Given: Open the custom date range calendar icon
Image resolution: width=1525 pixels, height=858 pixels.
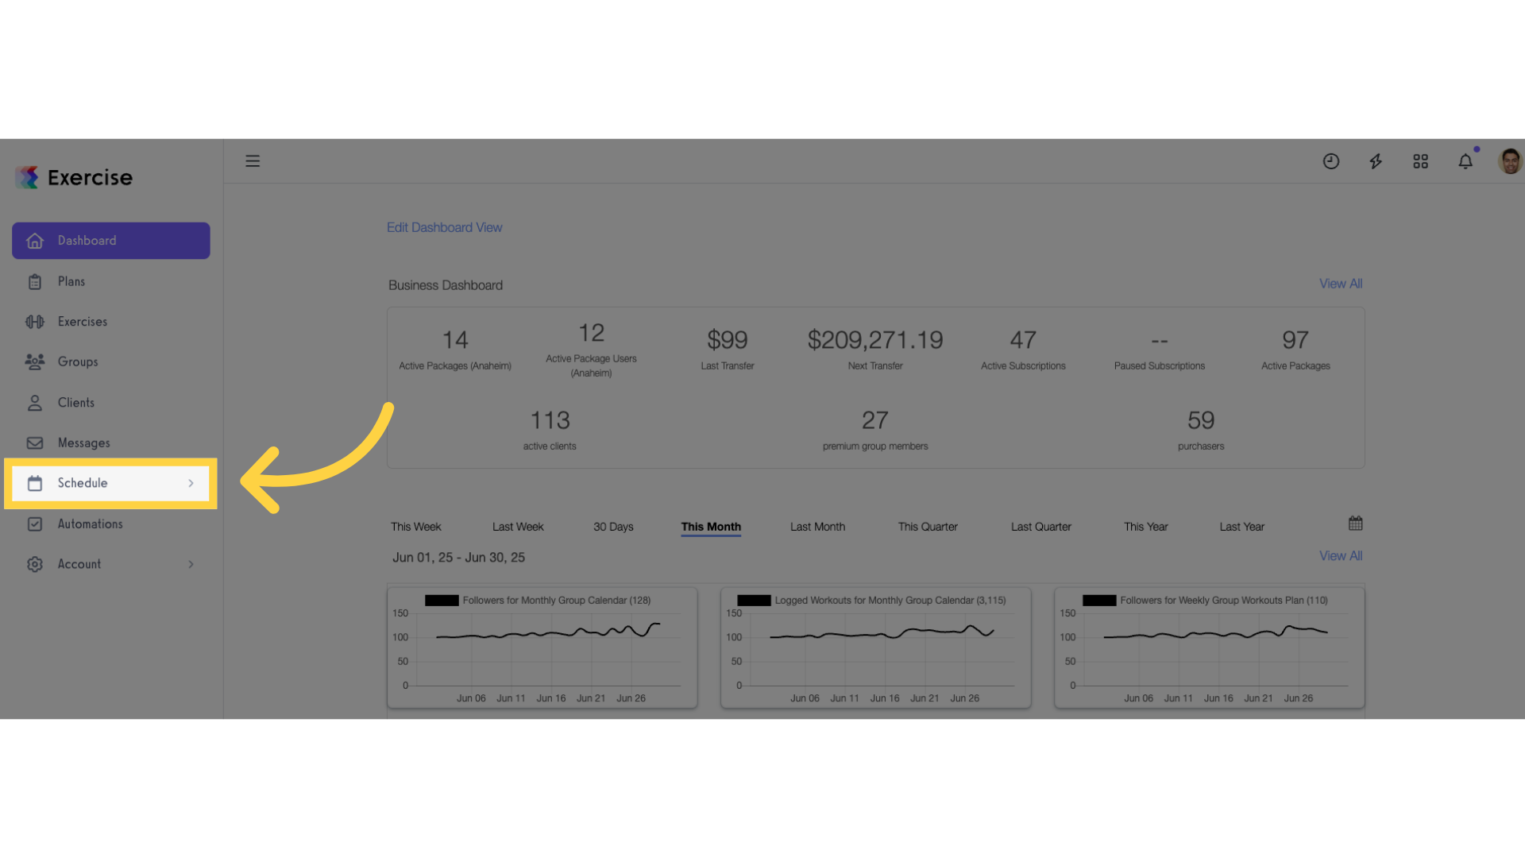Looking at the screenshot, I should pyautogui.click(x=1356, y=524).
